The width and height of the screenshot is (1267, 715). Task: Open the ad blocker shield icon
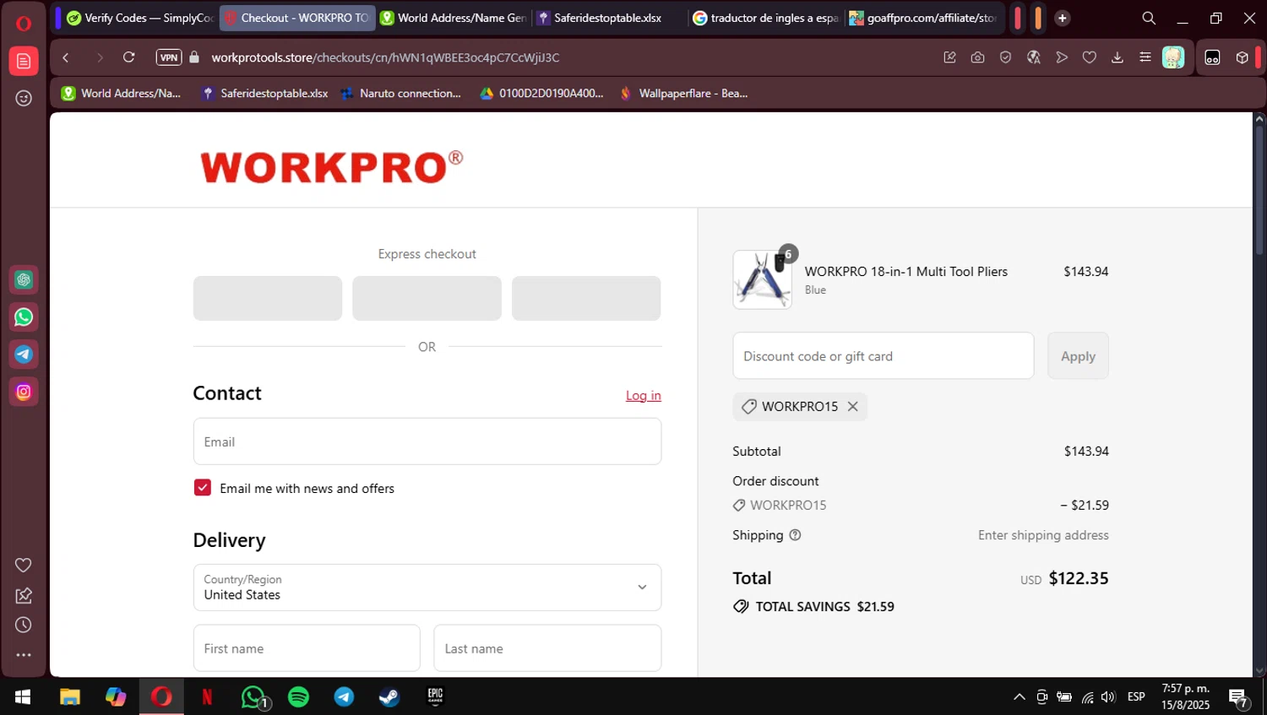pyautogui.click(x=1005, y=57)
